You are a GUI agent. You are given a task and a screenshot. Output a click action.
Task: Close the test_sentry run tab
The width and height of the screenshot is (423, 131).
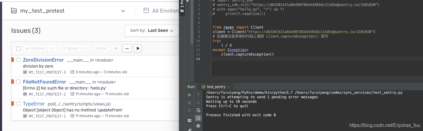point(228,87)
